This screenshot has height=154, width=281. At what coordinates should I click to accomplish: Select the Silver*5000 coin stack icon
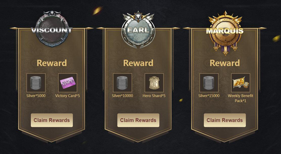pos(36,83)
